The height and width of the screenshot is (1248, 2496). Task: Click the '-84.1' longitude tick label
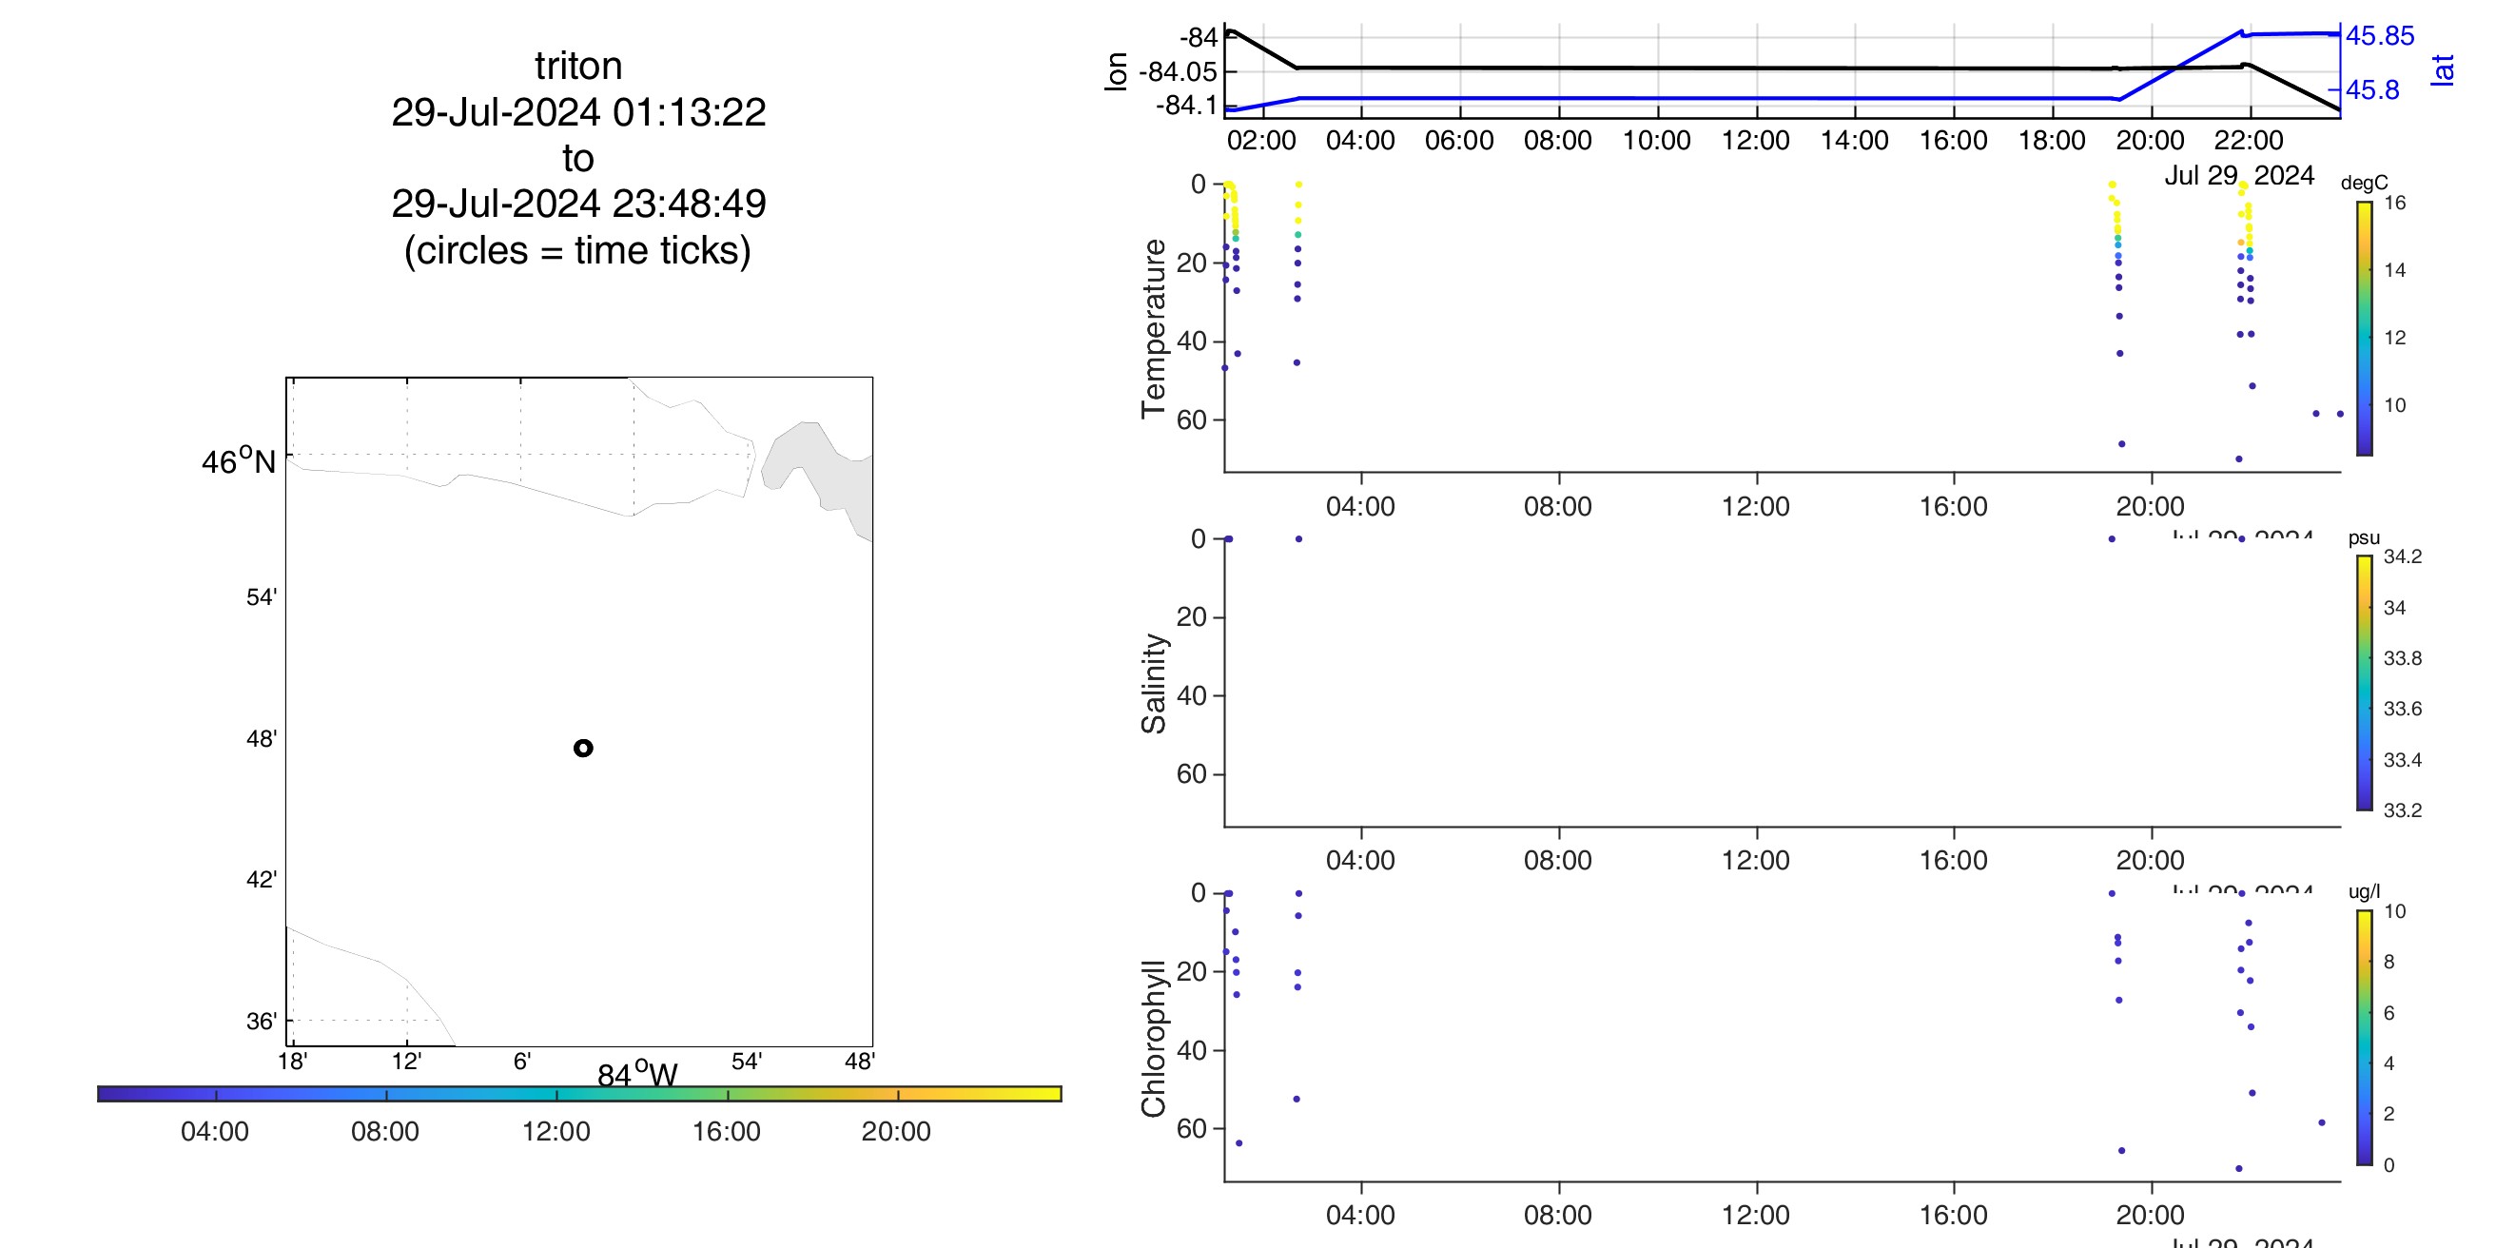coord(1186,105)
